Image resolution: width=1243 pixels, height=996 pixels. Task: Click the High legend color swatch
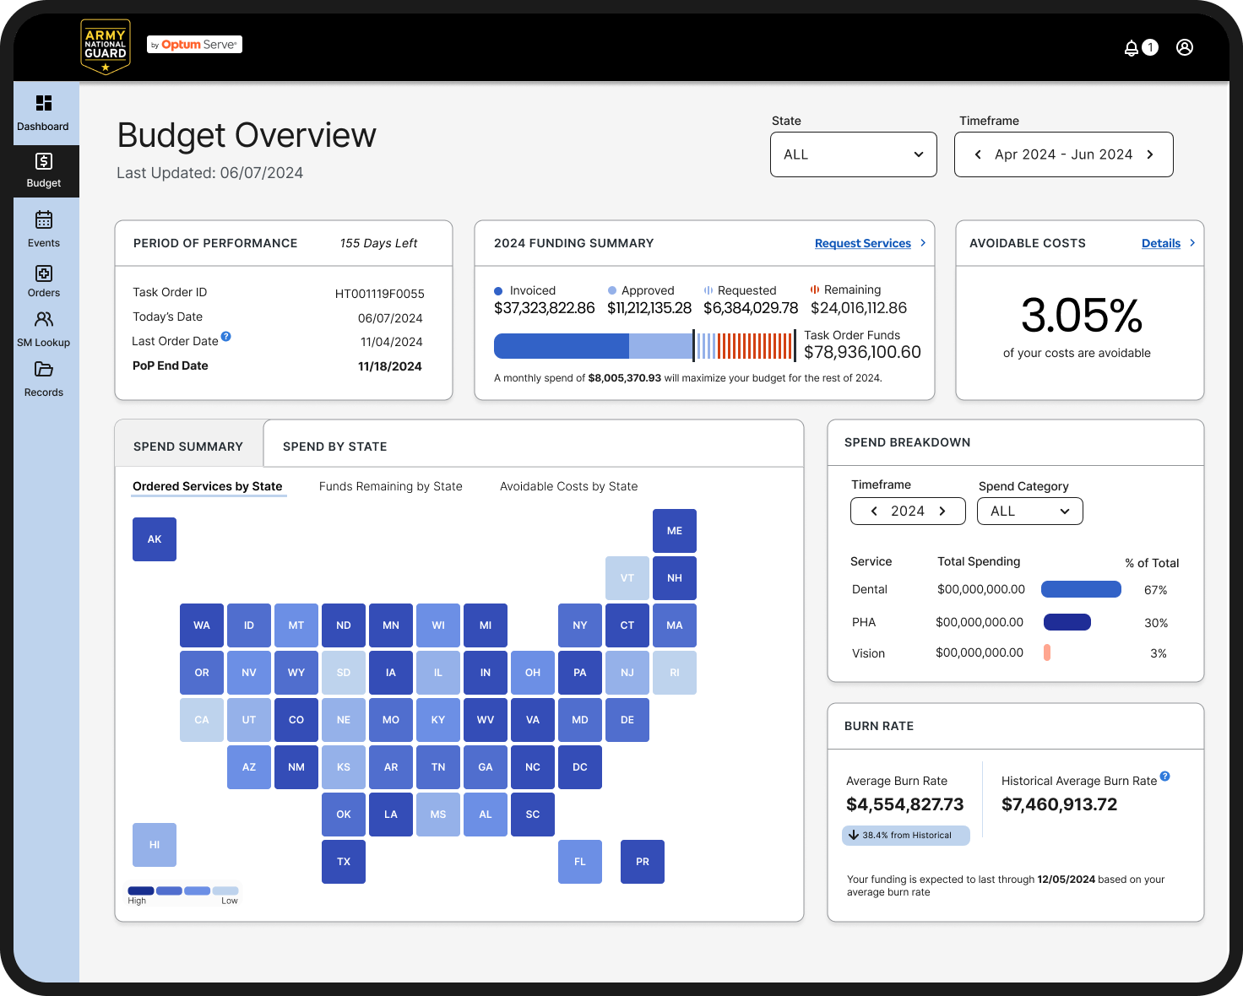pos(140,890)
